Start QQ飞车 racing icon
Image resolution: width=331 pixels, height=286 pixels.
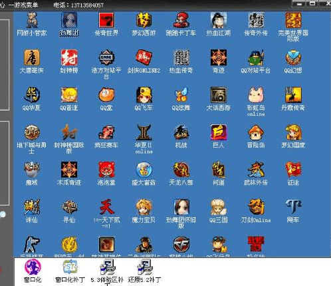(144, 95)
